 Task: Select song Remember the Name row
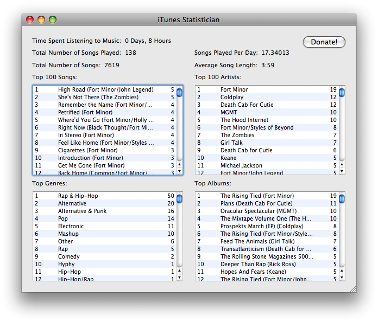click(x=105, y=105)
